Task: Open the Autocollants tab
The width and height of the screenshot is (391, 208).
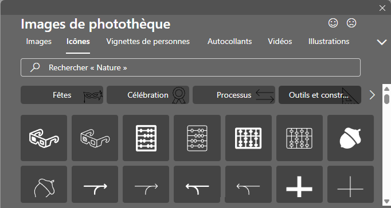Action: tap(229, 42)
